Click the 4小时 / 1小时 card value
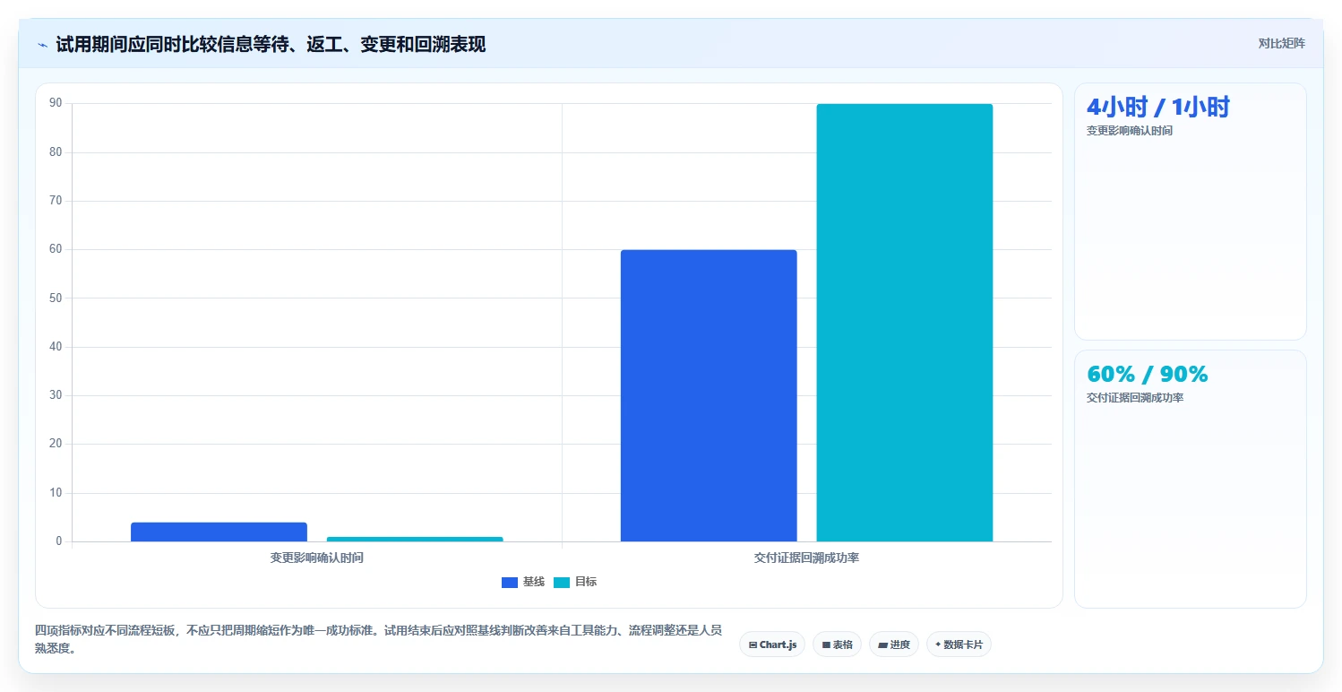 1158,108
